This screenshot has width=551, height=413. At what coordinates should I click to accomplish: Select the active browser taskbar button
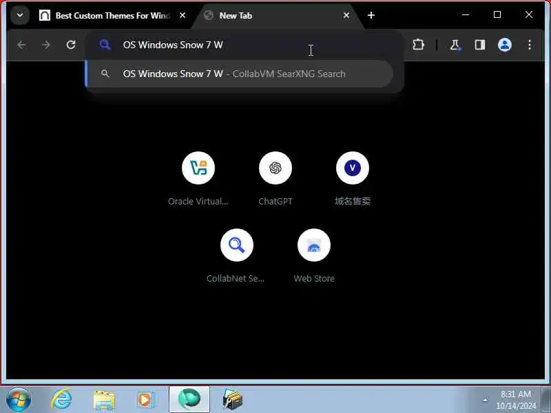[x=189, y=399]
